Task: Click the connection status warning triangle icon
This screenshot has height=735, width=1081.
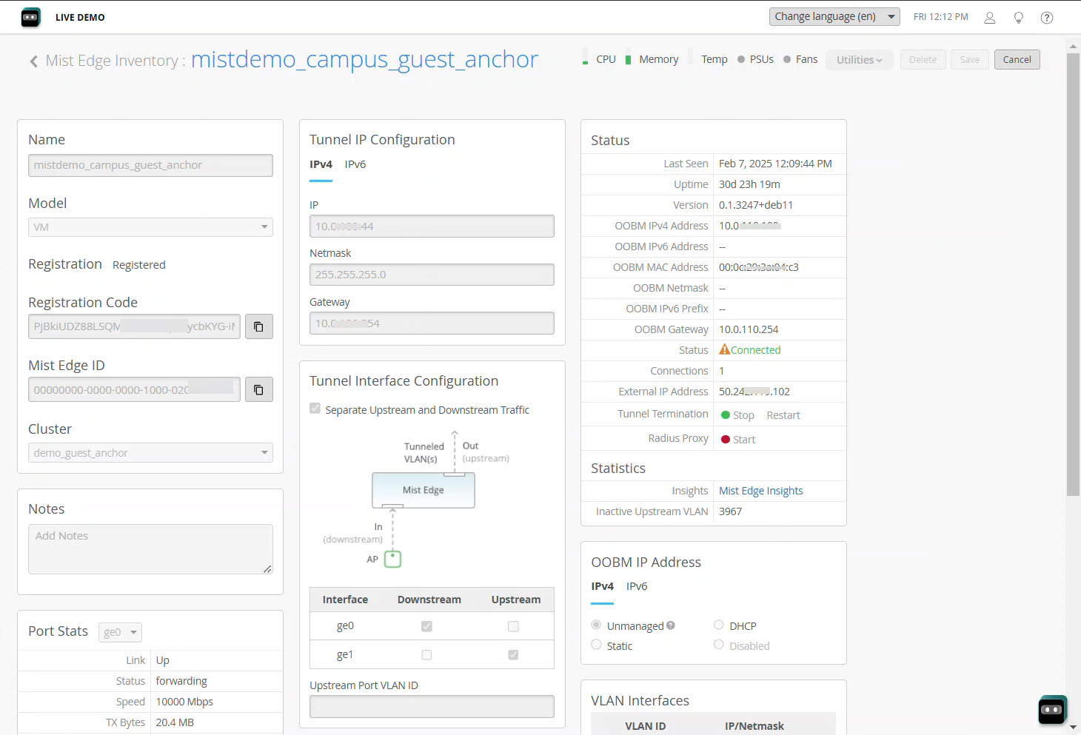Action: [724, 349]
